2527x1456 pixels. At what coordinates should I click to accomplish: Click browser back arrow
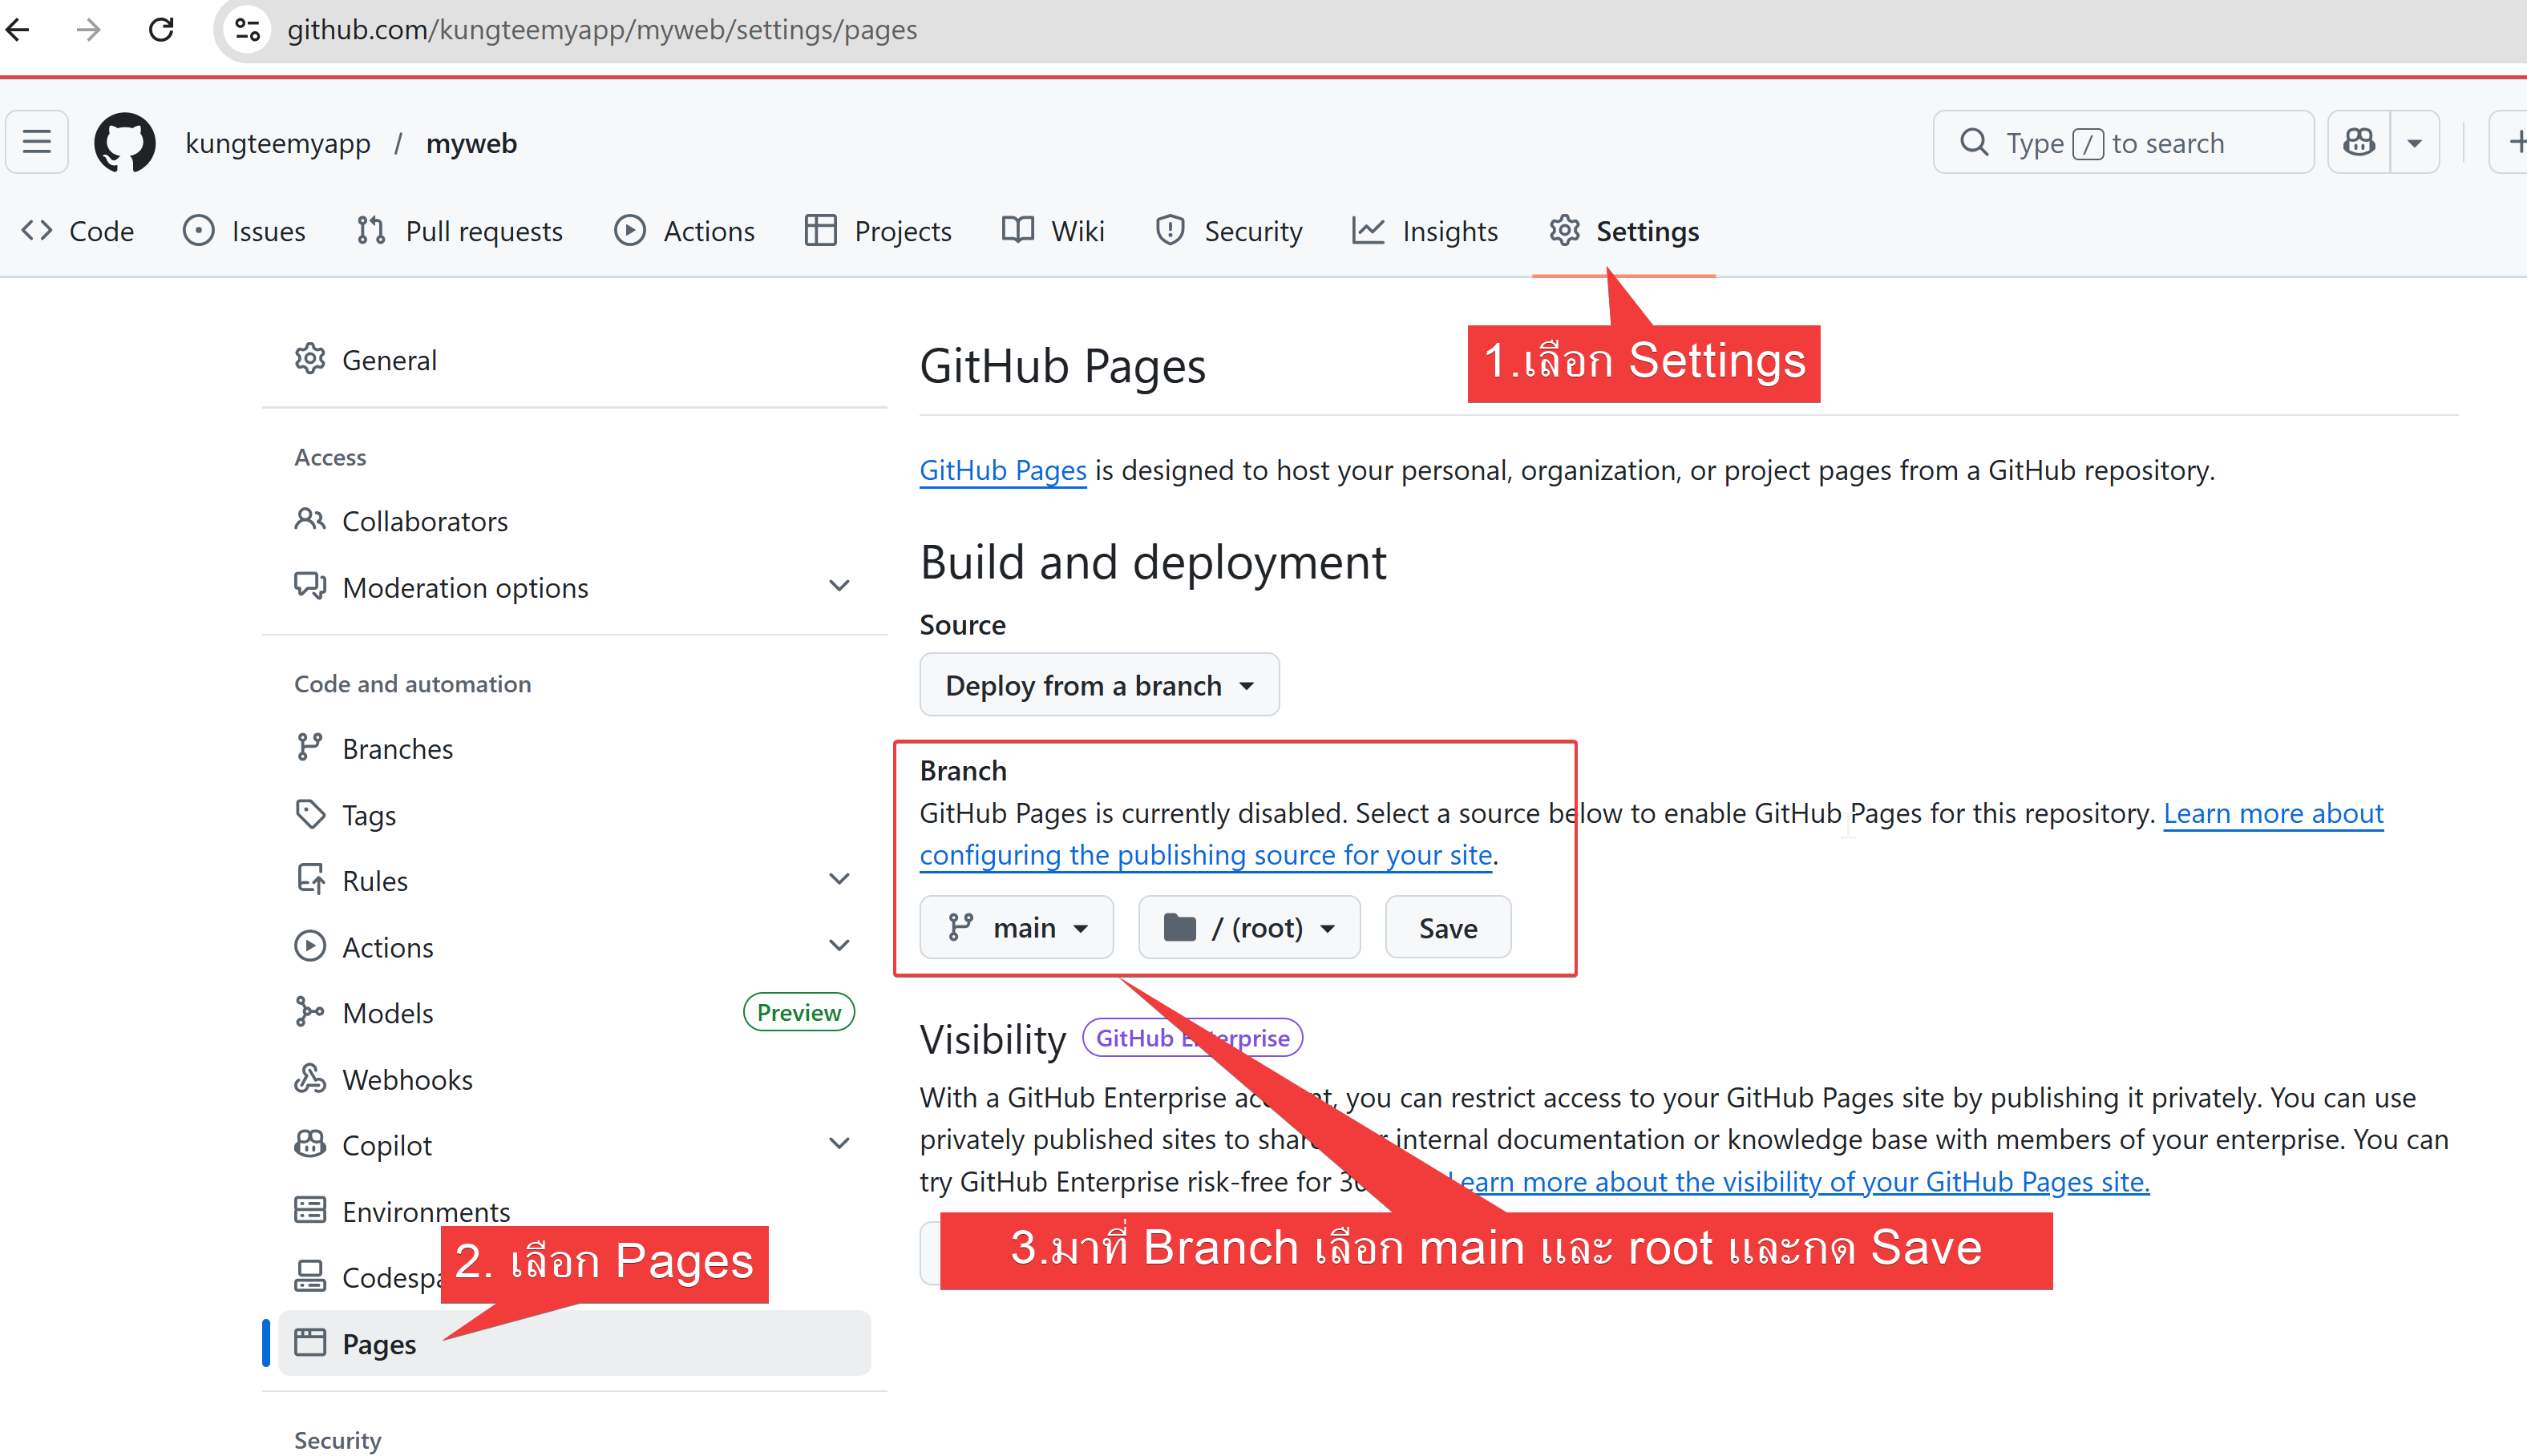pyautogui.click(x=19, y=29)
